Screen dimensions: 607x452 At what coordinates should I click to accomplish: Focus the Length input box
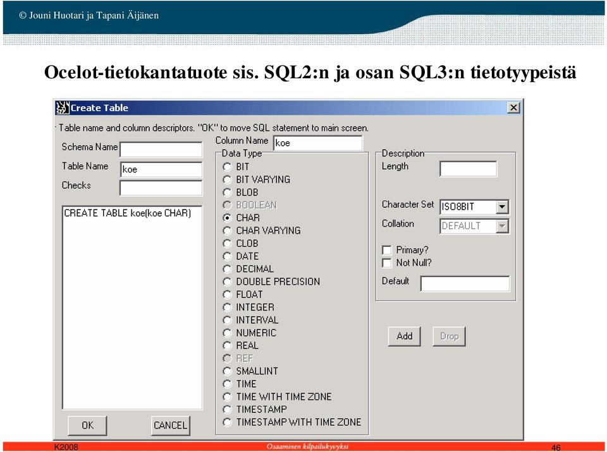click(468, 169)
